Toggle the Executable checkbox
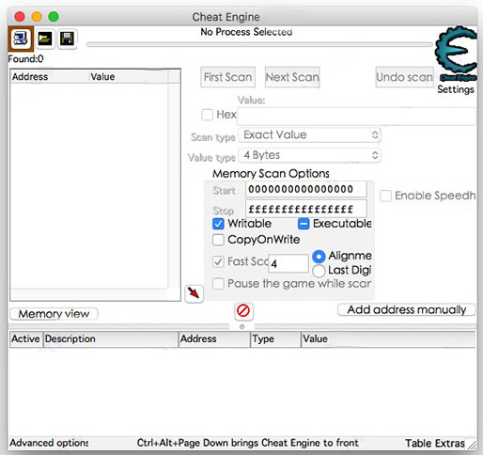Screen dimensions: 483x455 (x=304, y=224)
